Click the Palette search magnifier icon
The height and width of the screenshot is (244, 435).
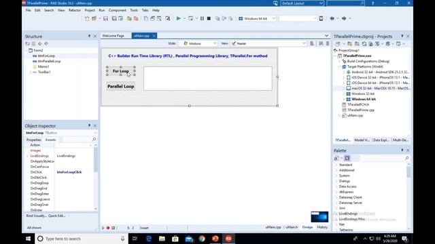(x=407, y=158)
